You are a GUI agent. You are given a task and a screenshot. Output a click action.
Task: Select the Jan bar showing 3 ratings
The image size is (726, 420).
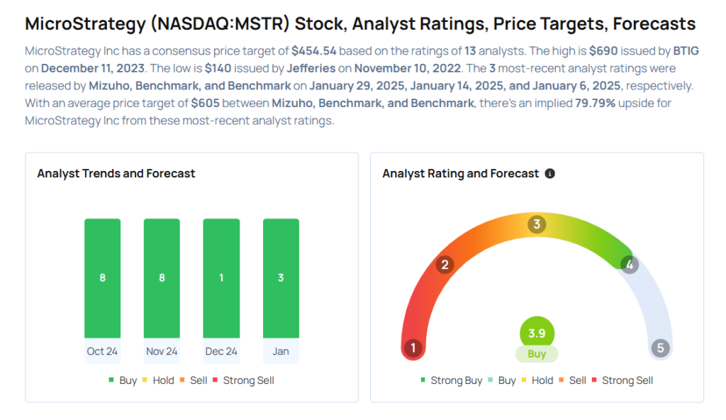(281, 278)
